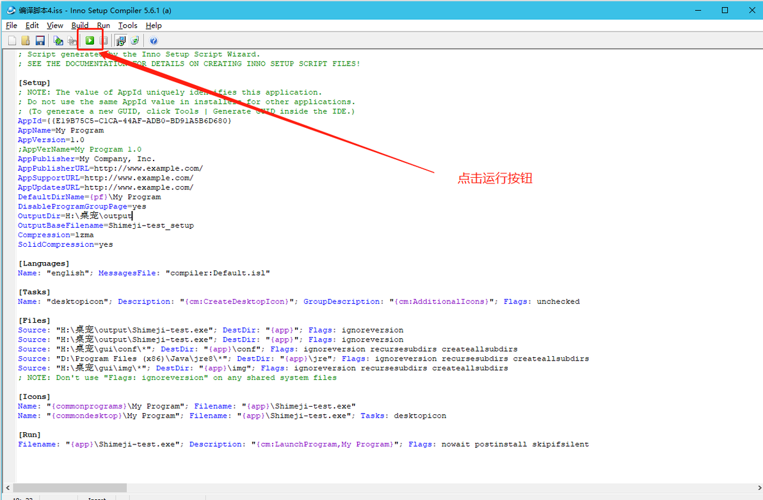Open the File menu
Screen dimensions: 763x500
[12, 26]
